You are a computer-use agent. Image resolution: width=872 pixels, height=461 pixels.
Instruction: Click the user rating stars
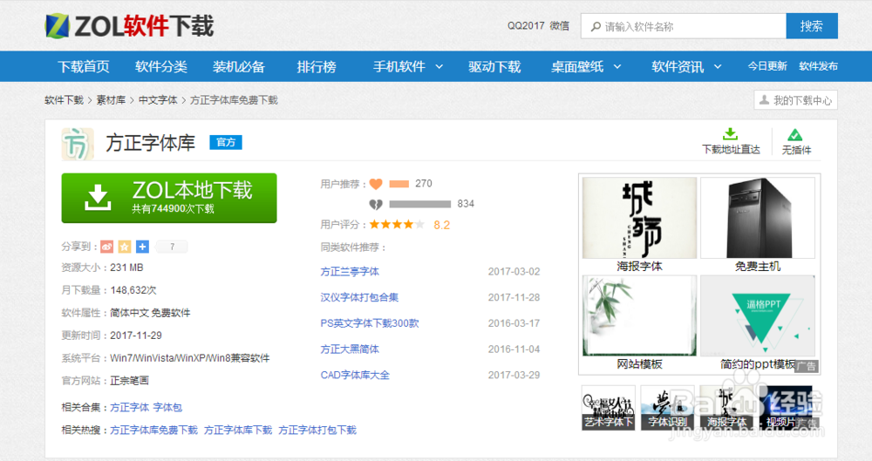tap(397, 224)
